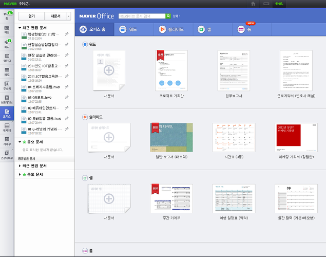Click the document file icon for 05 QR코드.hwp

[x=24, y=99]
